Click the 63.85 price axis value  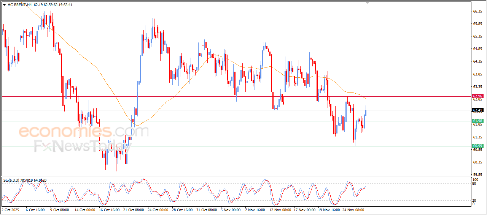[x=477, y=74]
